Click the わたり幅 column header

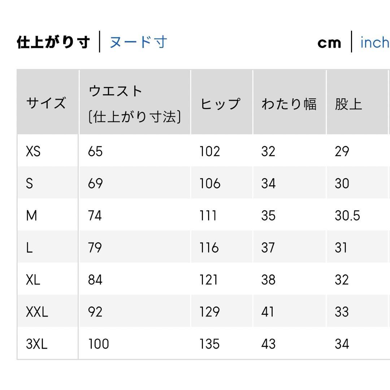[289, 104]
